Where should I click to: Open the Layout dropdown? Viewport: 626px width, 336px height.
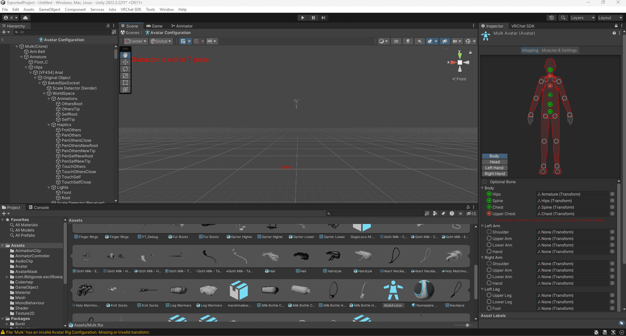pyautogui.click(x=610, y=18)
